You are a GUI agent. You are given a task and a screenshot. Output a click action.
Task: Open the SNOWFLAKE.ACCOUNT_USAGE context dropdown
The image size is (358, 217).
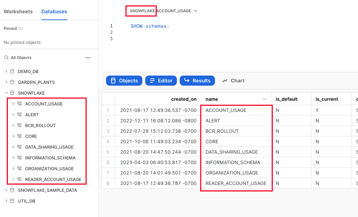[x=163, y=11]
